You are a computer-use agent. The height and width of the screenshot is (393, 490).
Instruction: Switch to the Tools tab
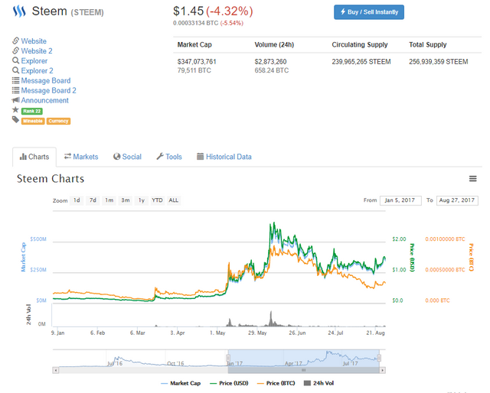point(169,157)
